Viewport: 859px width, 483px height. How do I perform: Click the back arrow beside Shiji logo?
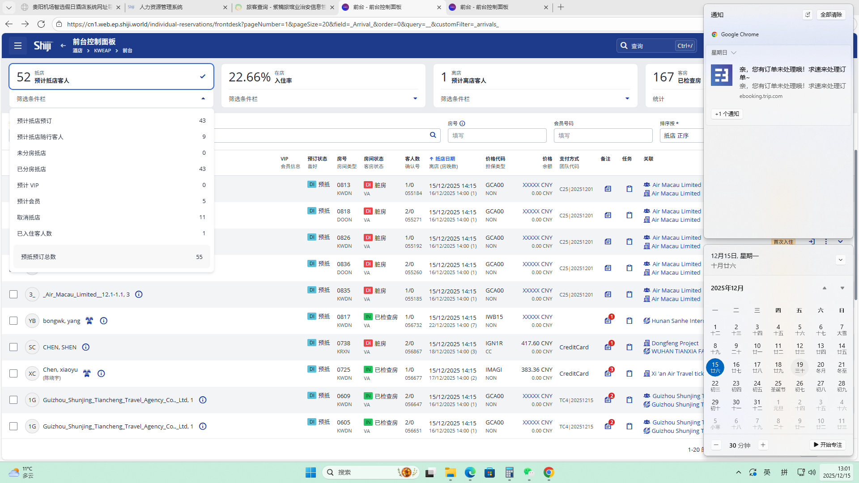[x=63, y=46]
